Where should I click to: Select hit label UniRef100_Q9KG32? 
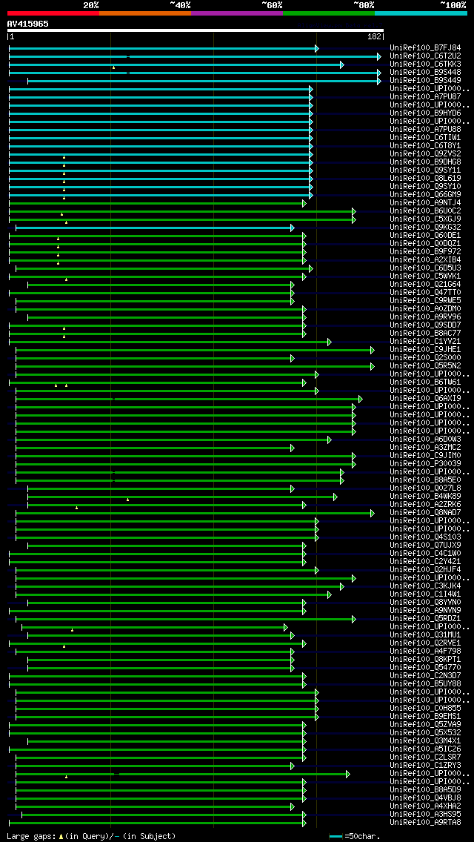[425, 227]
